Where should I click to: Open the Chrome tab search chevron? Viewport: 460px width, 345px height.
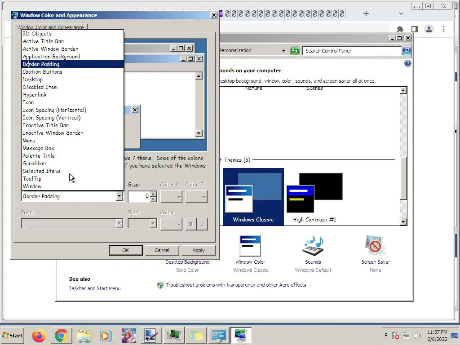(401, 13)
